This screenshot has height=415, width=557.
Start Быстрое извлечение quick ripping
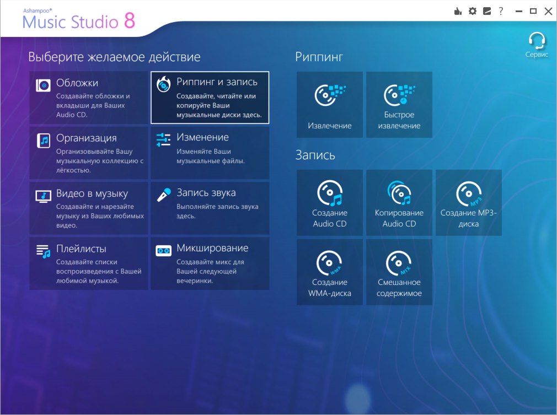pos(399,105)
